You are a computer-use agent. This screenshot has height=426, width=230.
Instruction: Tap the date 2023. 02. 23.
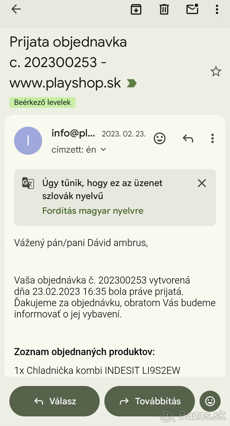coord(123,134)
